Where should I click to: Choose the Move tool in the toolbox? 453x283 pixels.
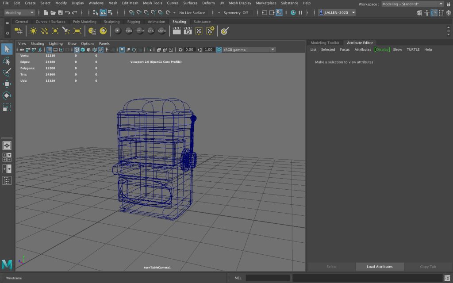click(x=7, y=84)
